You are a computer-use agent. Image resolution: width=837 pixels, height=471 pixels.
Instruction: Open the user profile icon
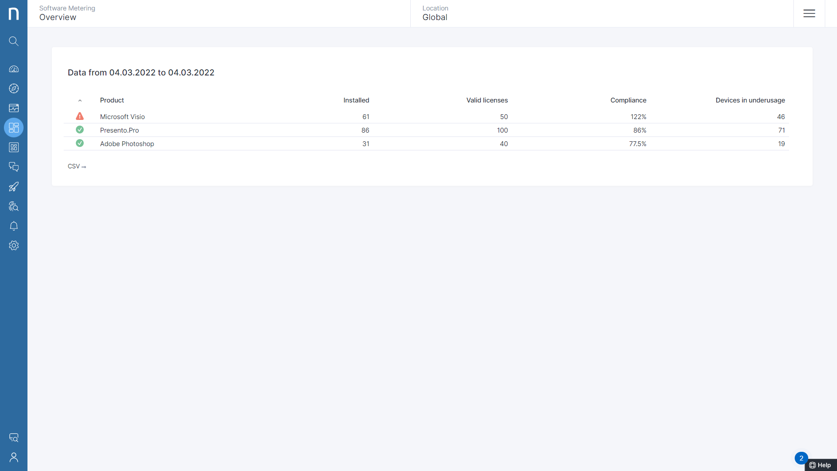14,457
